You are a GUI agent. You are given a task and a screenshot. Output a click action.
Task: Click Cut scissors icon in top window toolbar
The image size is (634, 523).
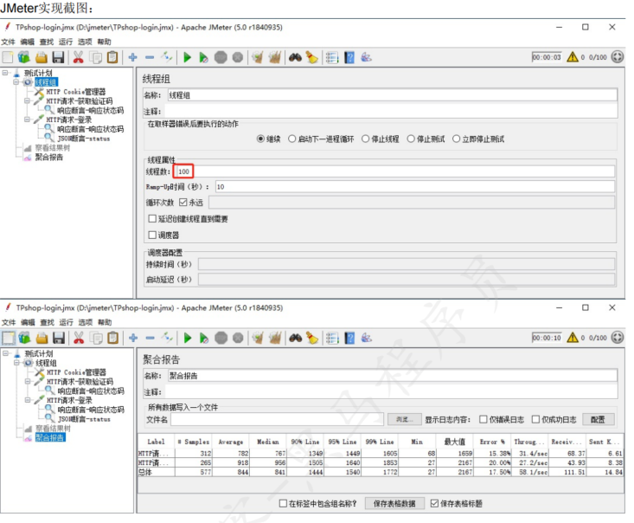pos(78,57)
